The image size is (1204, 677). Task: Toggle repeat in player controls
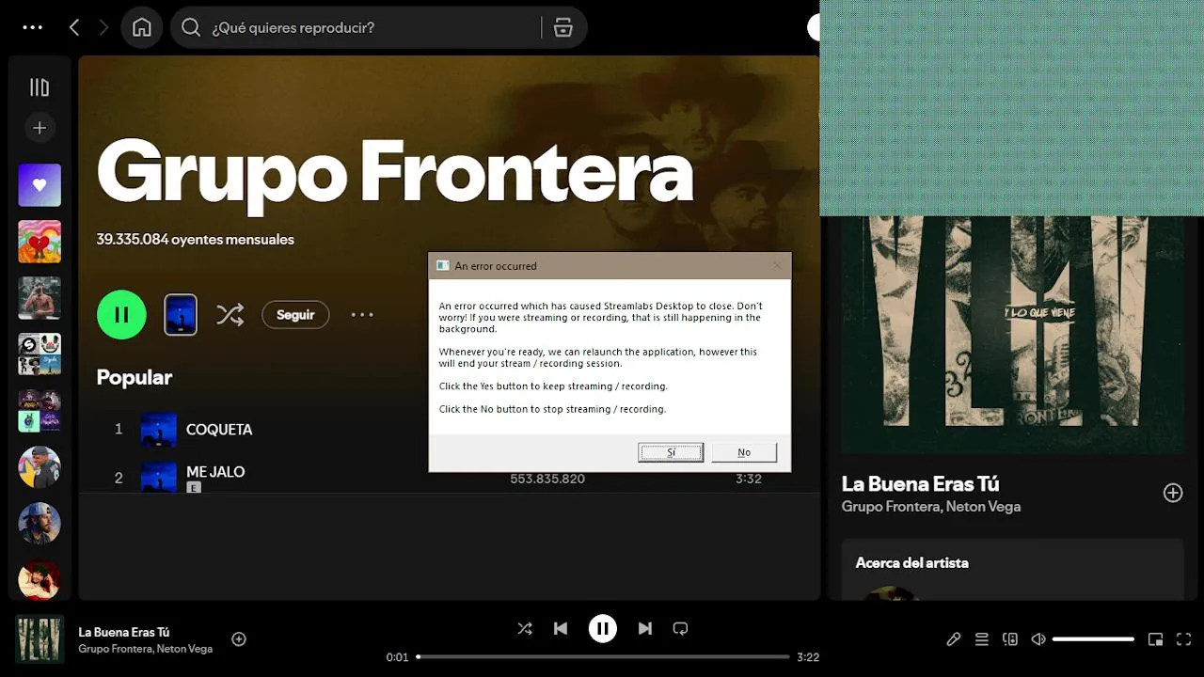681,628
